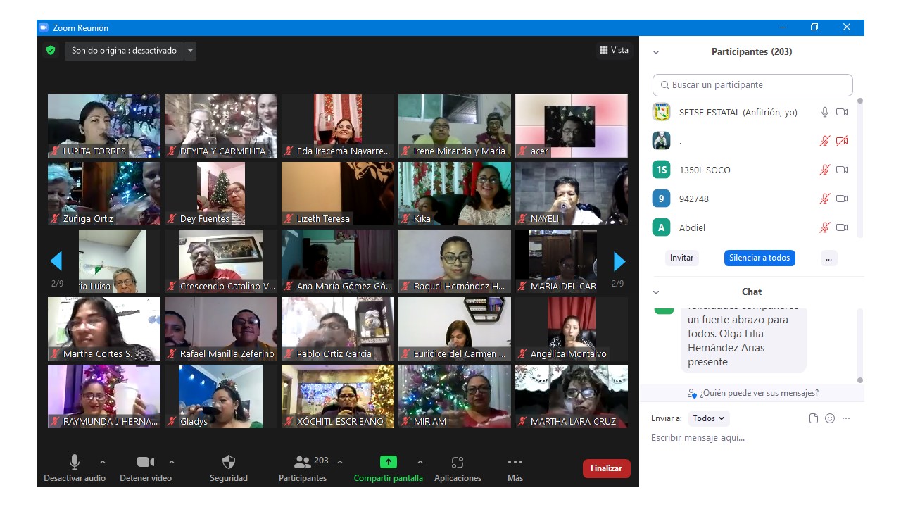Image resolution: width=901 pixels, height=507 pixels.
Task: Open the Seguridad shield menu
Action: pos(229,468)
